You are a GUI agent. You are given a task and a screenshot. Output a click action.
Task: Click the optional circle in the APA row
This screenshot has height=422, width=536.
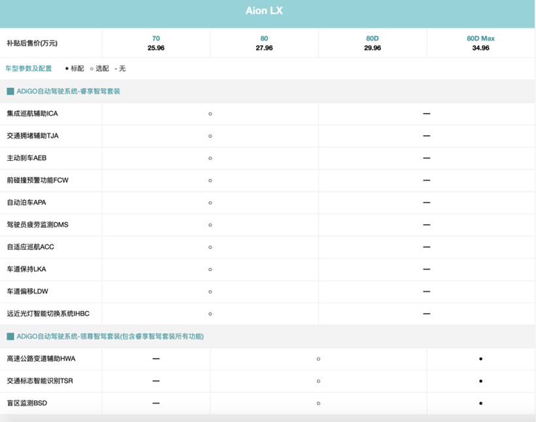[x=210, y=203]
